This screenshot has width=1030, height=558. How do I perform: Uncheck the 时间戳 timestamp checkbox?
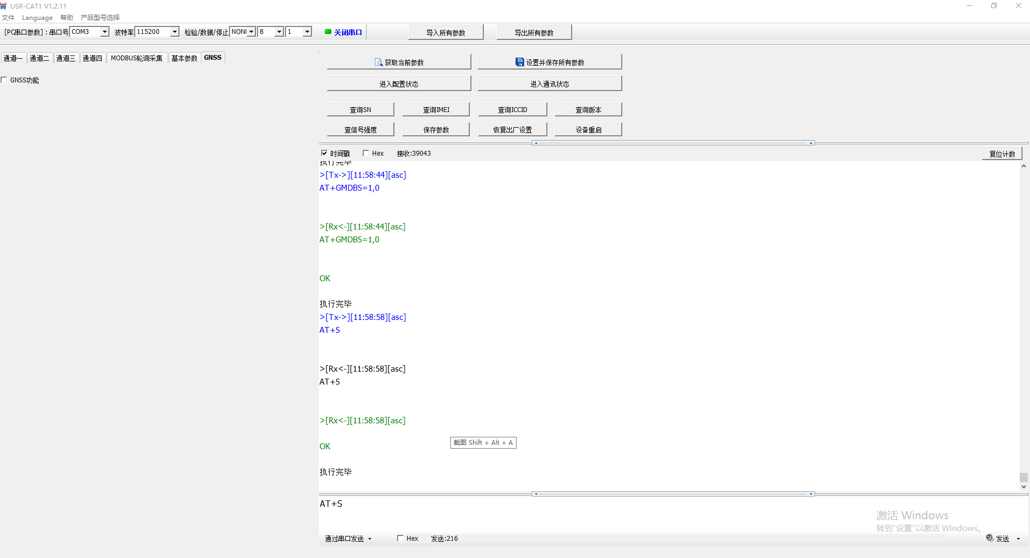tap(324, 154)
